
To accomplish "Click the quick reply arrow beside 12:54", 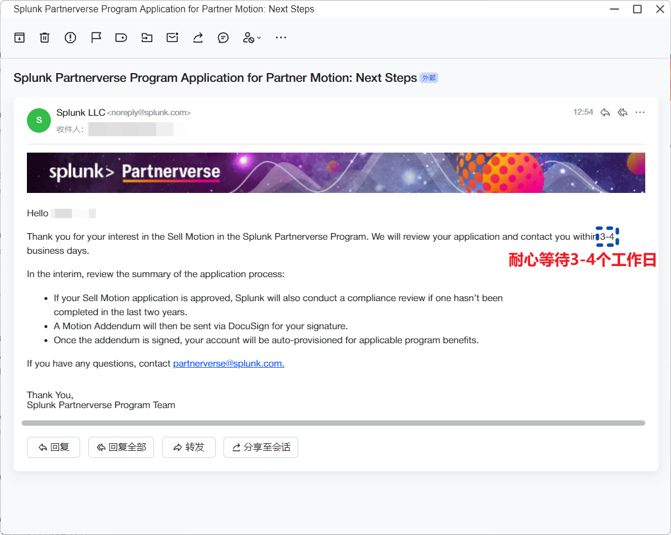I will (605, 112).
